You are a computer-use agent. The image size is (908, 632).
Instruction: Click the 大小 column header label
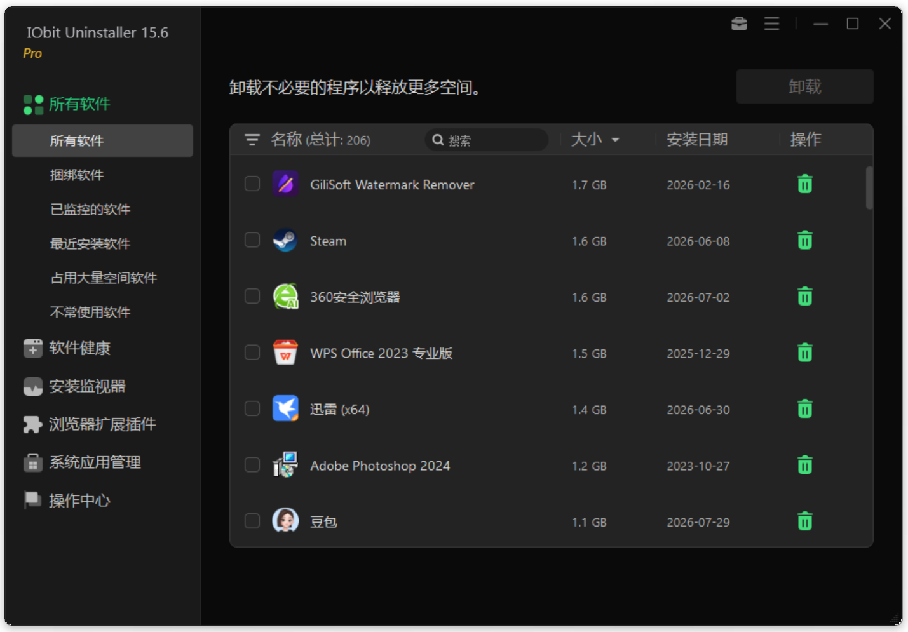pos(586,140)
